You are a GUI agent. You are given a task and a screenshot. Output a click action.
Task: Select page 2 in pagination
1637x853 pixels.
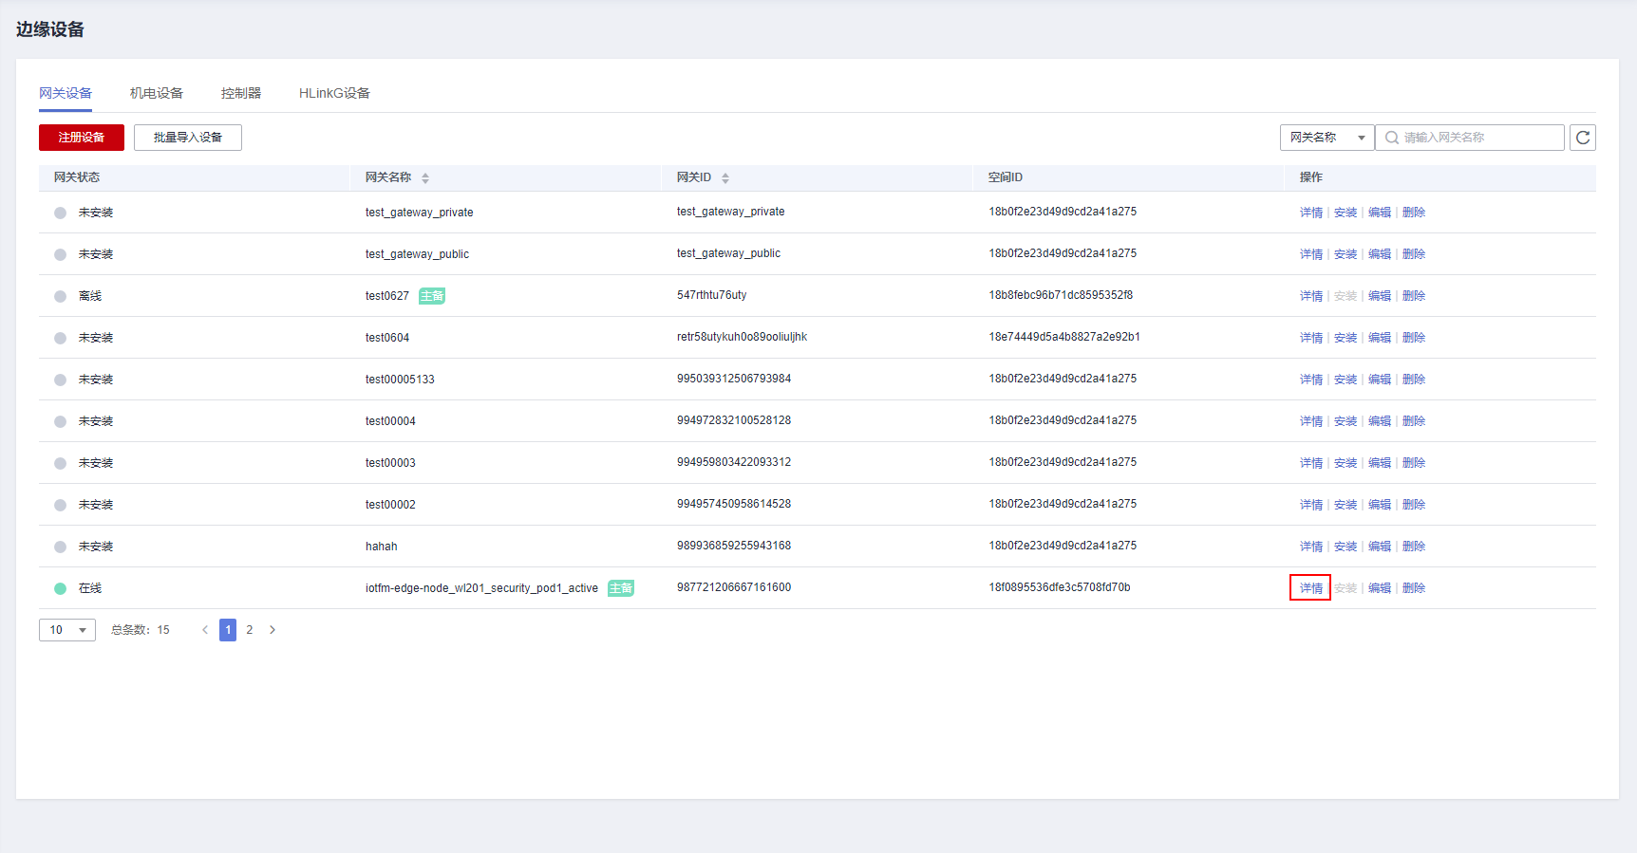click(250, 630)
